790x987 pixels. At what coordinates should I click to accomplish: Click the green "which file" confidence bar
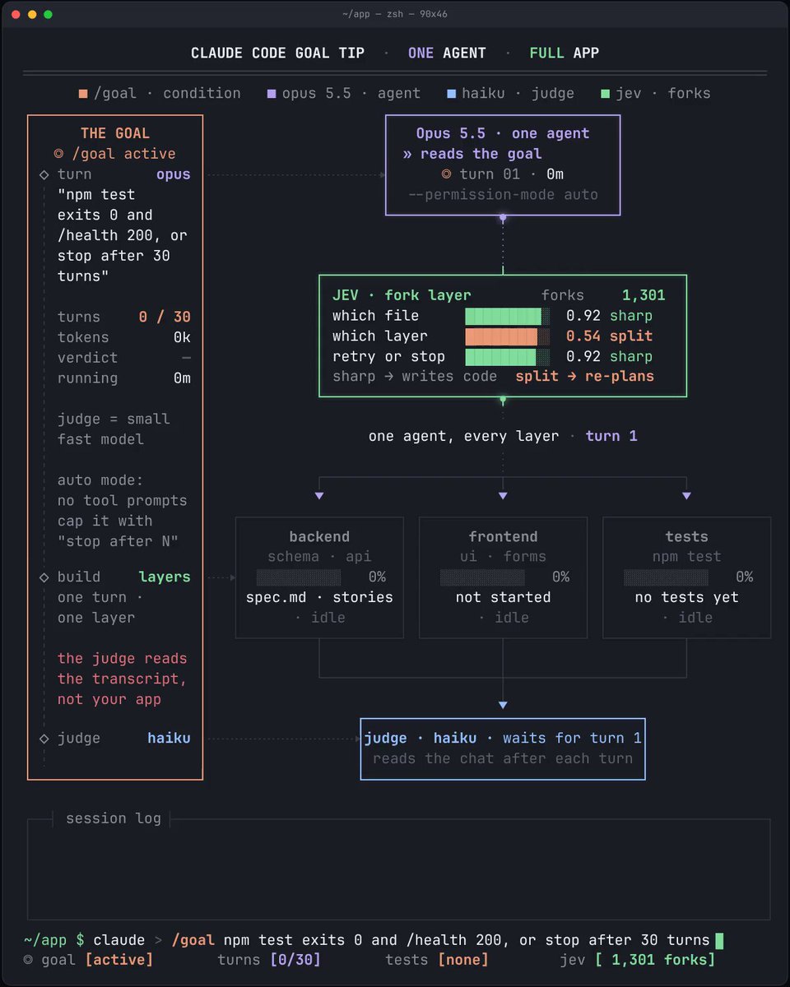[507, 316]
